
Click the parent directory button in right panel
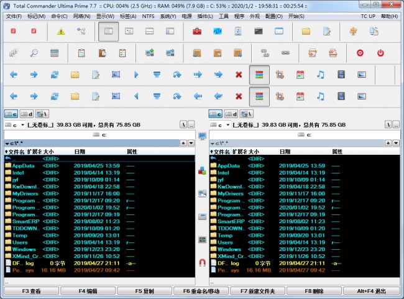(x=397, y=125)
